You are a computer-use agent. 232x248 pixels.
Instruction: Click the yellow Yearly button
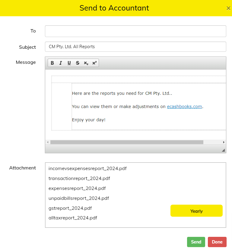(196, 211)
